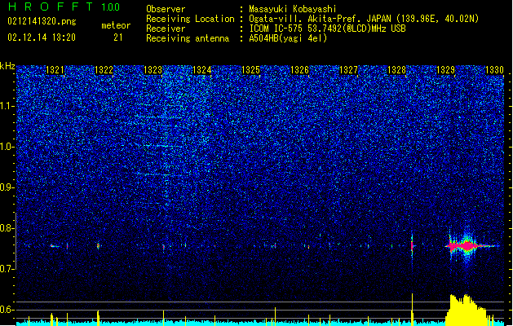Viewport: 513px width, 326px height.
Task: Click the HROFFT 1.0.0 title text
Action: 64,7
